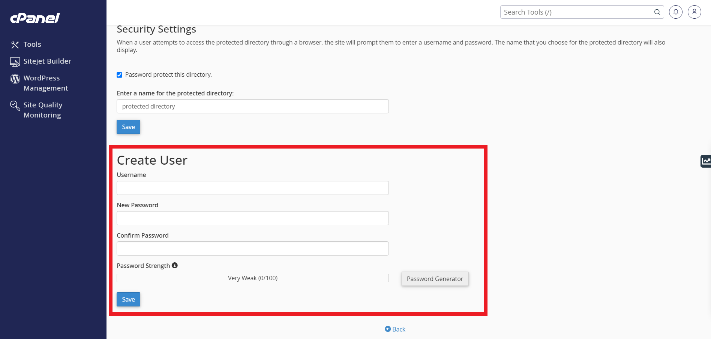
Task: Click the Sitejet Builder monitor icon
Action: pyautogui.click(x=15, y=62)
